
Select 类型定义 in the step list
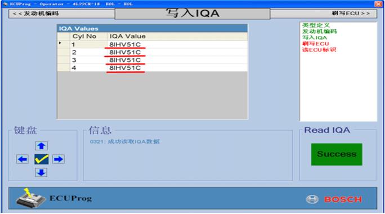click(316, 25)
